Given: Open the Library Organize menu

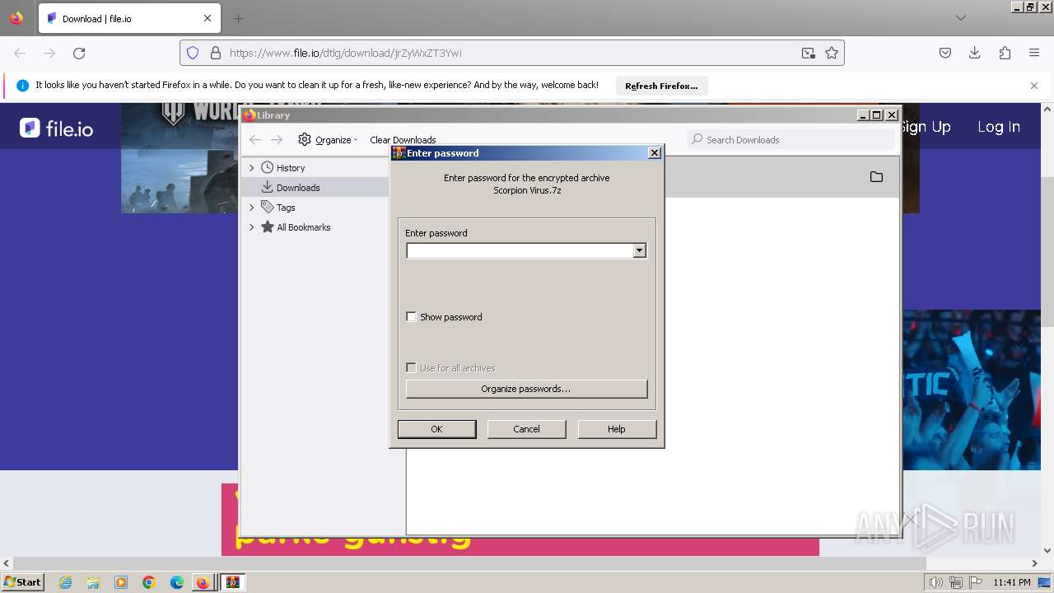Looking at the screenshot, I should (328, 140).
